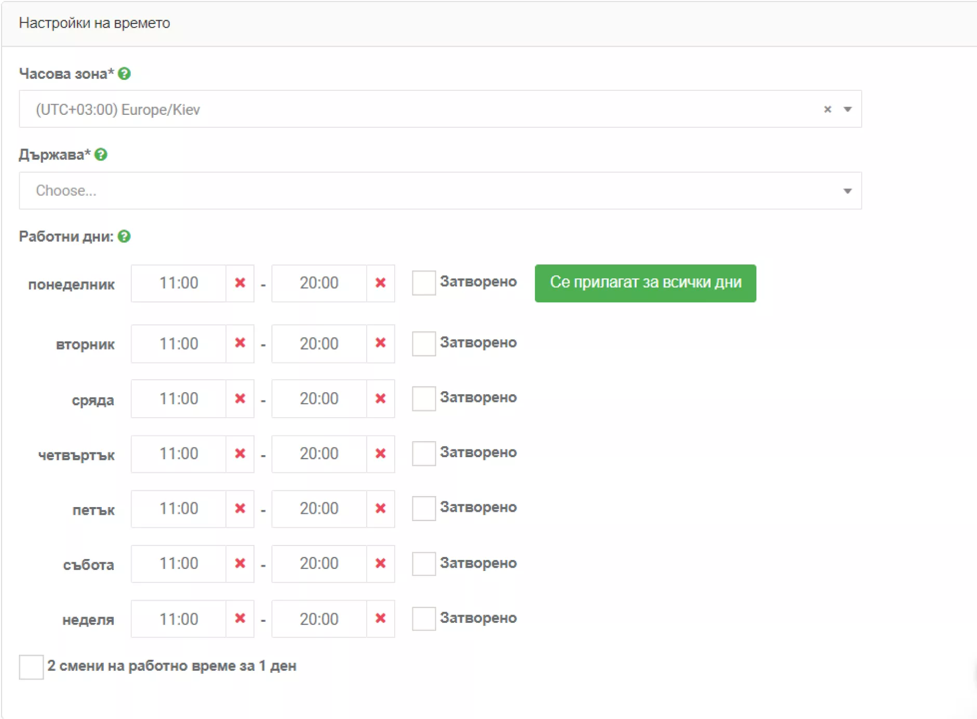Clear сряда start time with red X
The image size is (977, 719).
(x=240, y=398)
